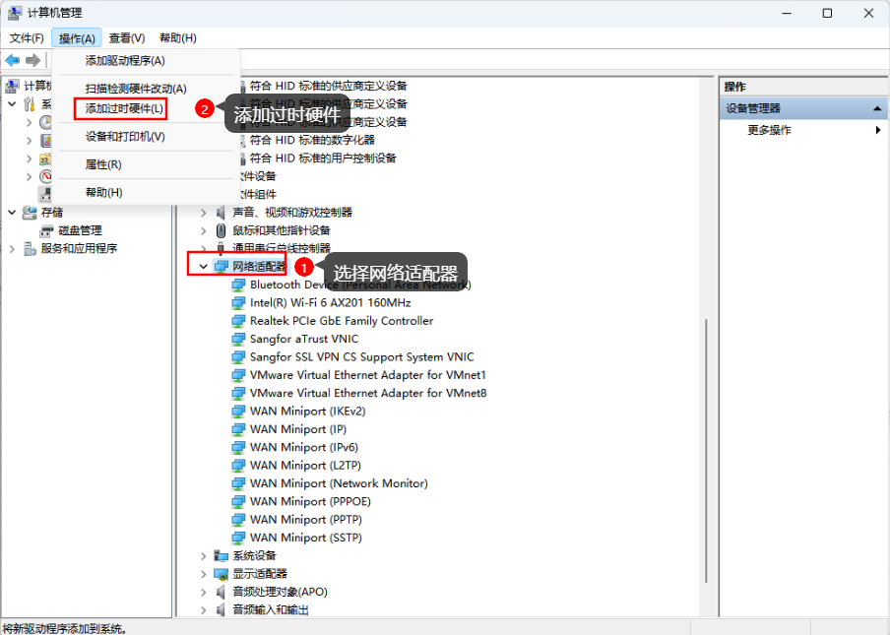
Task: Expand the 显示适配器 category
Action: (204, 574)
